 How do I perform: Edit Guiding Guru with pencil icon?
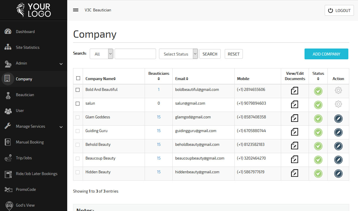click(338, 132)
